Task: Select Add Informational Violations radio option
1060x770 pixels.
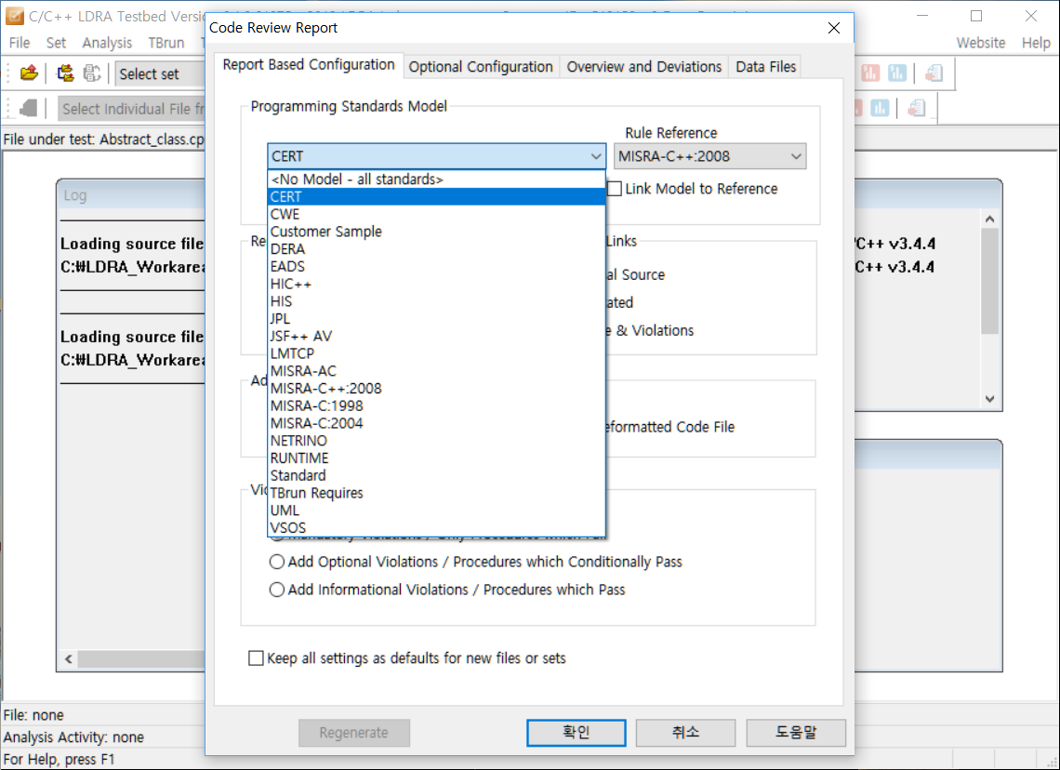Action: [x=276, y=590]
